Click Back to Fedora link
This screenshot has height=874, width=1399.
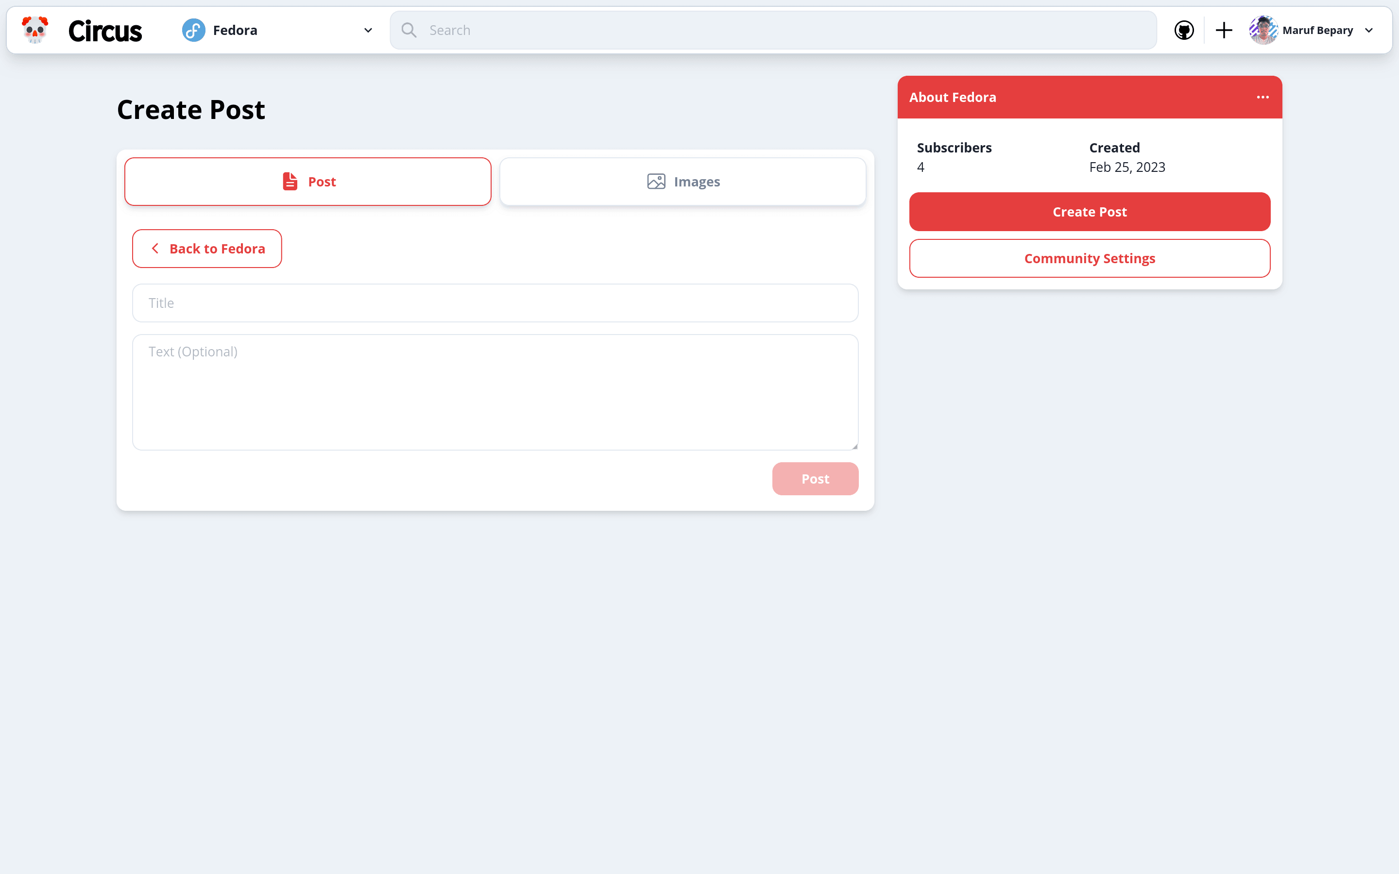(206, 249)
